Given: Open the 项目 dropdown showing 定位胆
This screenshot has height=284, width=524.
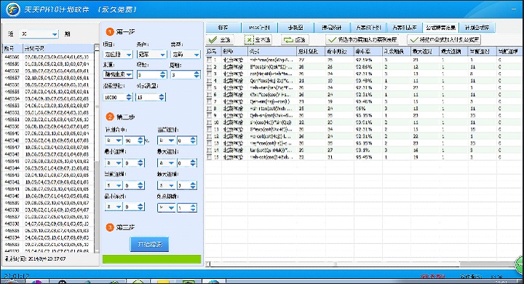Looking at the screenshot, I should click(x=118, y=54).
